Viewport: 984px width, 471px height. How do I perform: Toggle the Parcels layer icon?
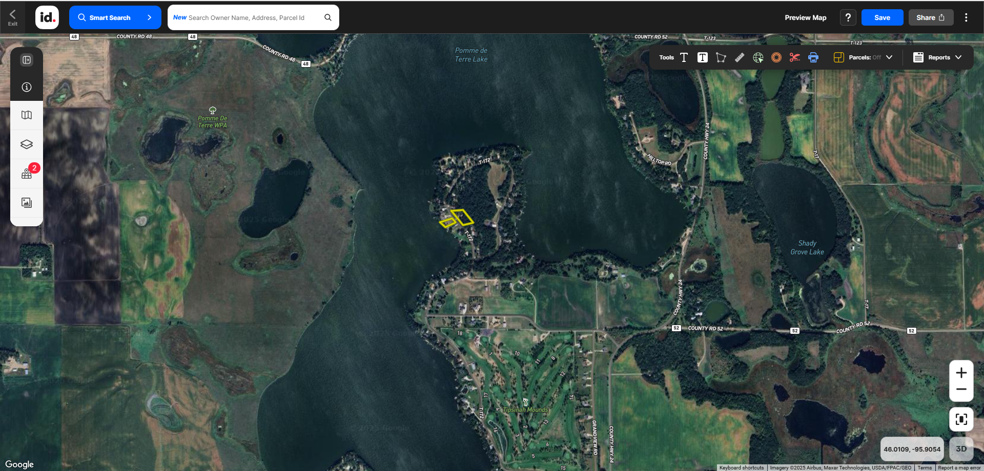tap(838, 57)
